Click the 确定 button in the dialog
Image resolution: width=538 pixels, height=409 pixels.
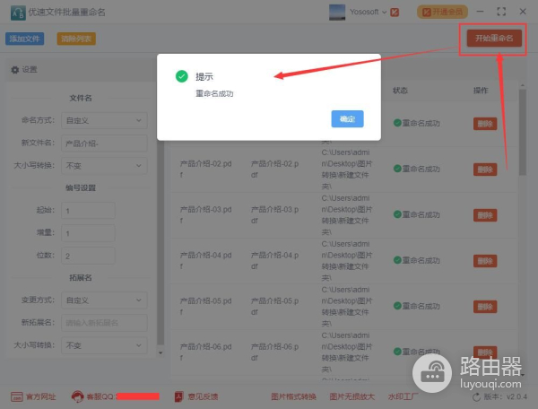pos(347,118)
